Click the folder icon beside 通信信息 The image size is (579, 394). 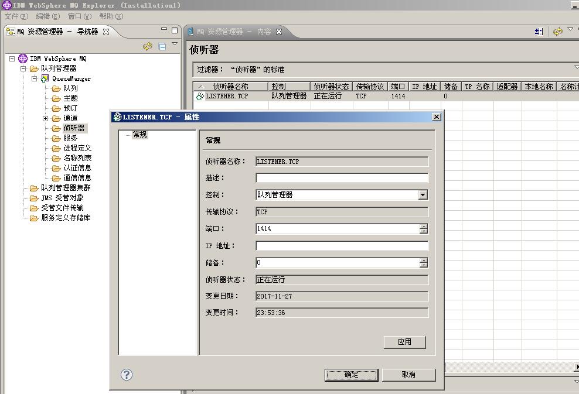[x=56, y=178]
